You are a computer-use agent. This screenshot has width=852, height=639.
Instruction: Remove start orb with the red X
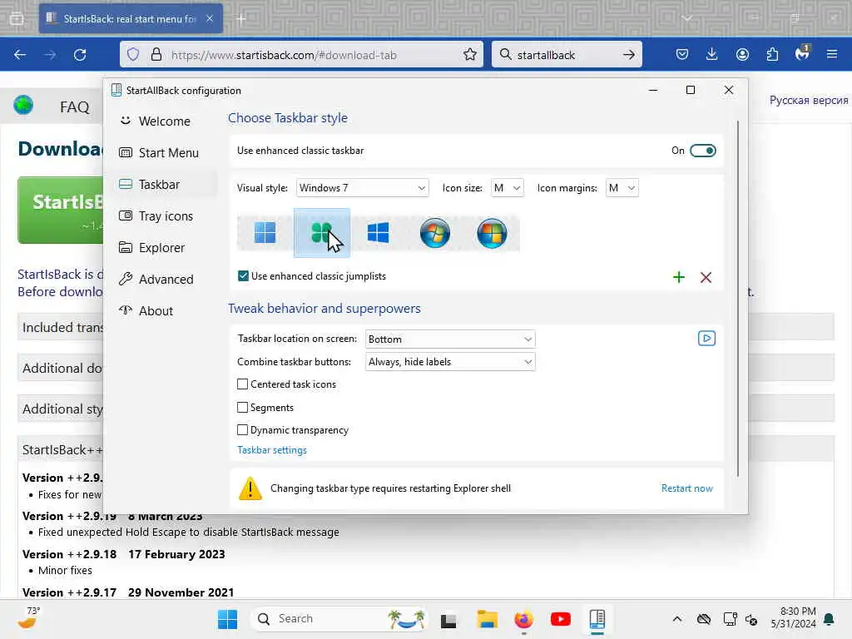click(706, 277)
